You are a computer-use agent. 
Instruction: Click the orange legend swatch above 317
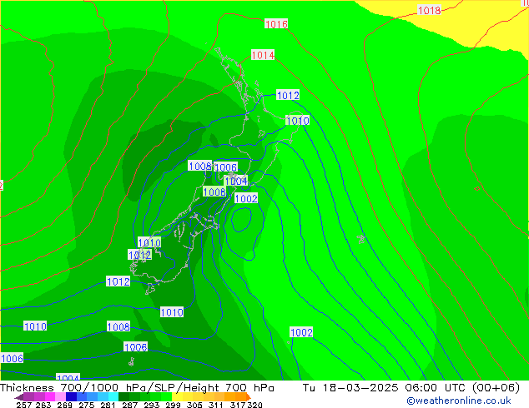click(x=240, y=397)
